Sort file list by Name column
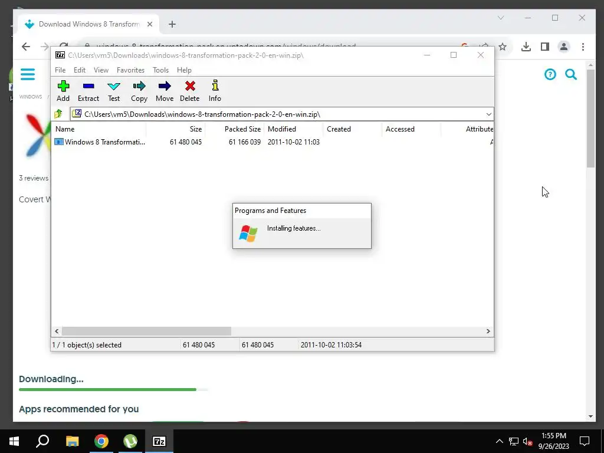This screenshot has height=453, width=604. 99,129
